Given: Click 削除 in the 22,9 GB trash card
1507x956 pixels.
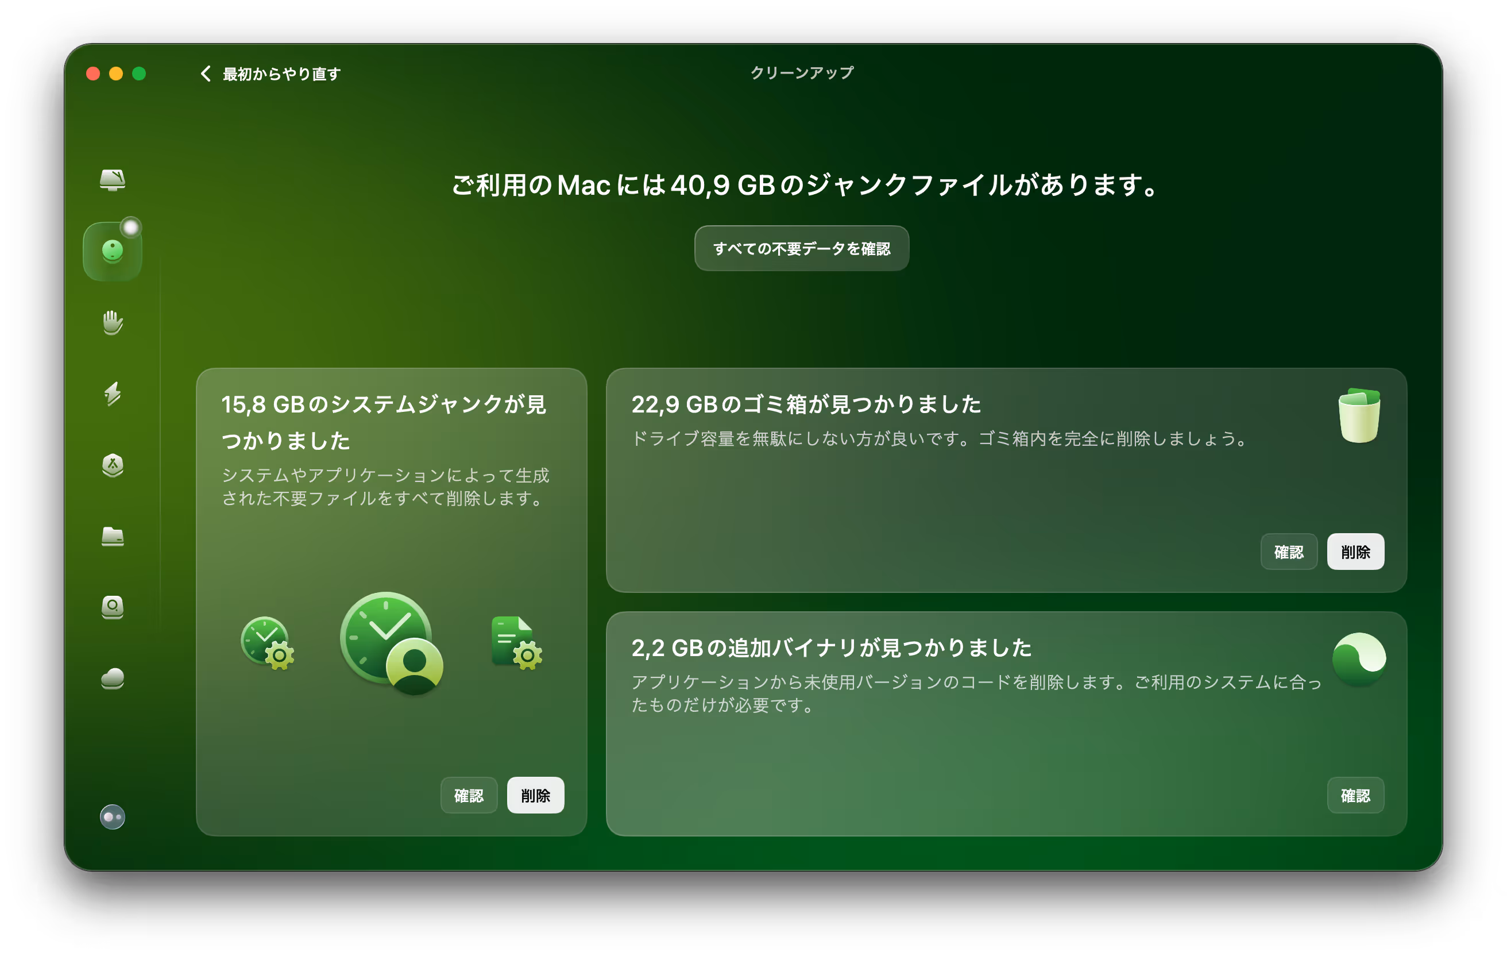Looking at the screenshot, I should [x=1355, y=552].
